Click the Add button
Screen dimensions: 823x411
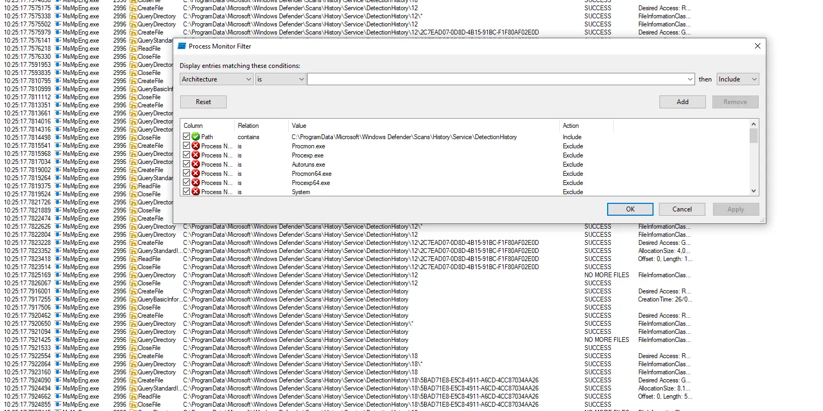682,102
